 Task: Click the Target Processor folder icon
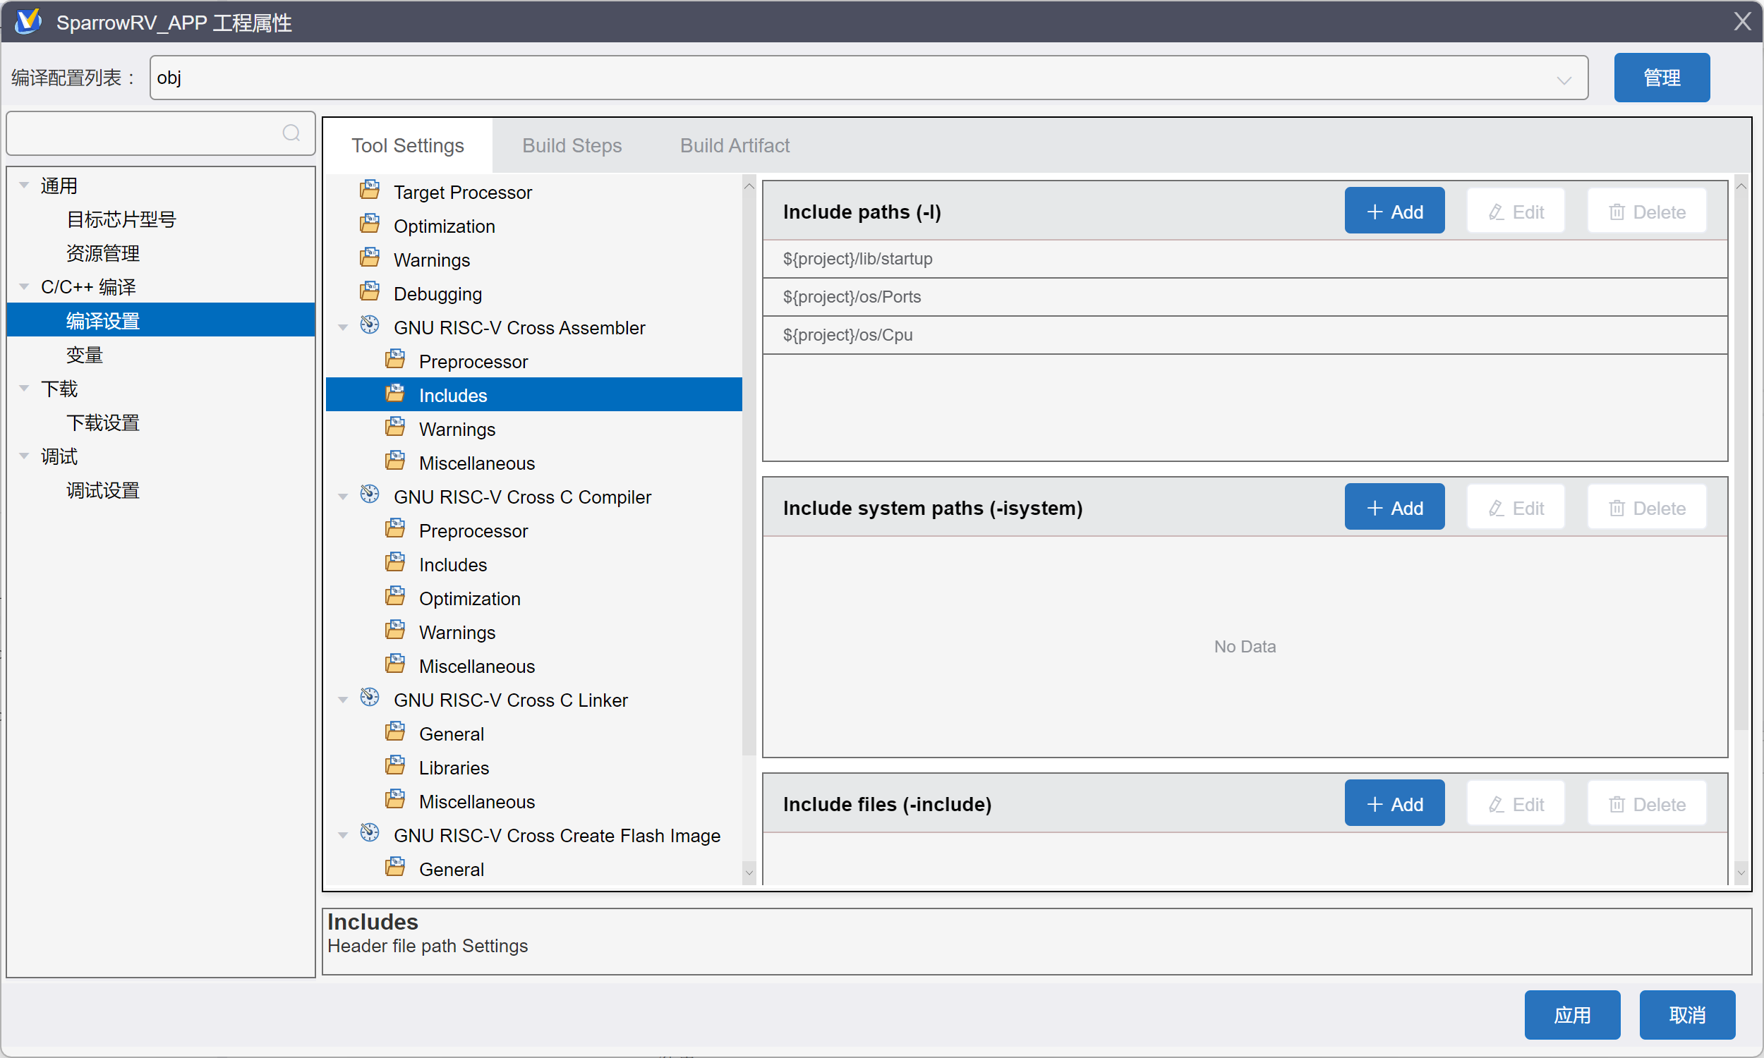tap(369, 190)
